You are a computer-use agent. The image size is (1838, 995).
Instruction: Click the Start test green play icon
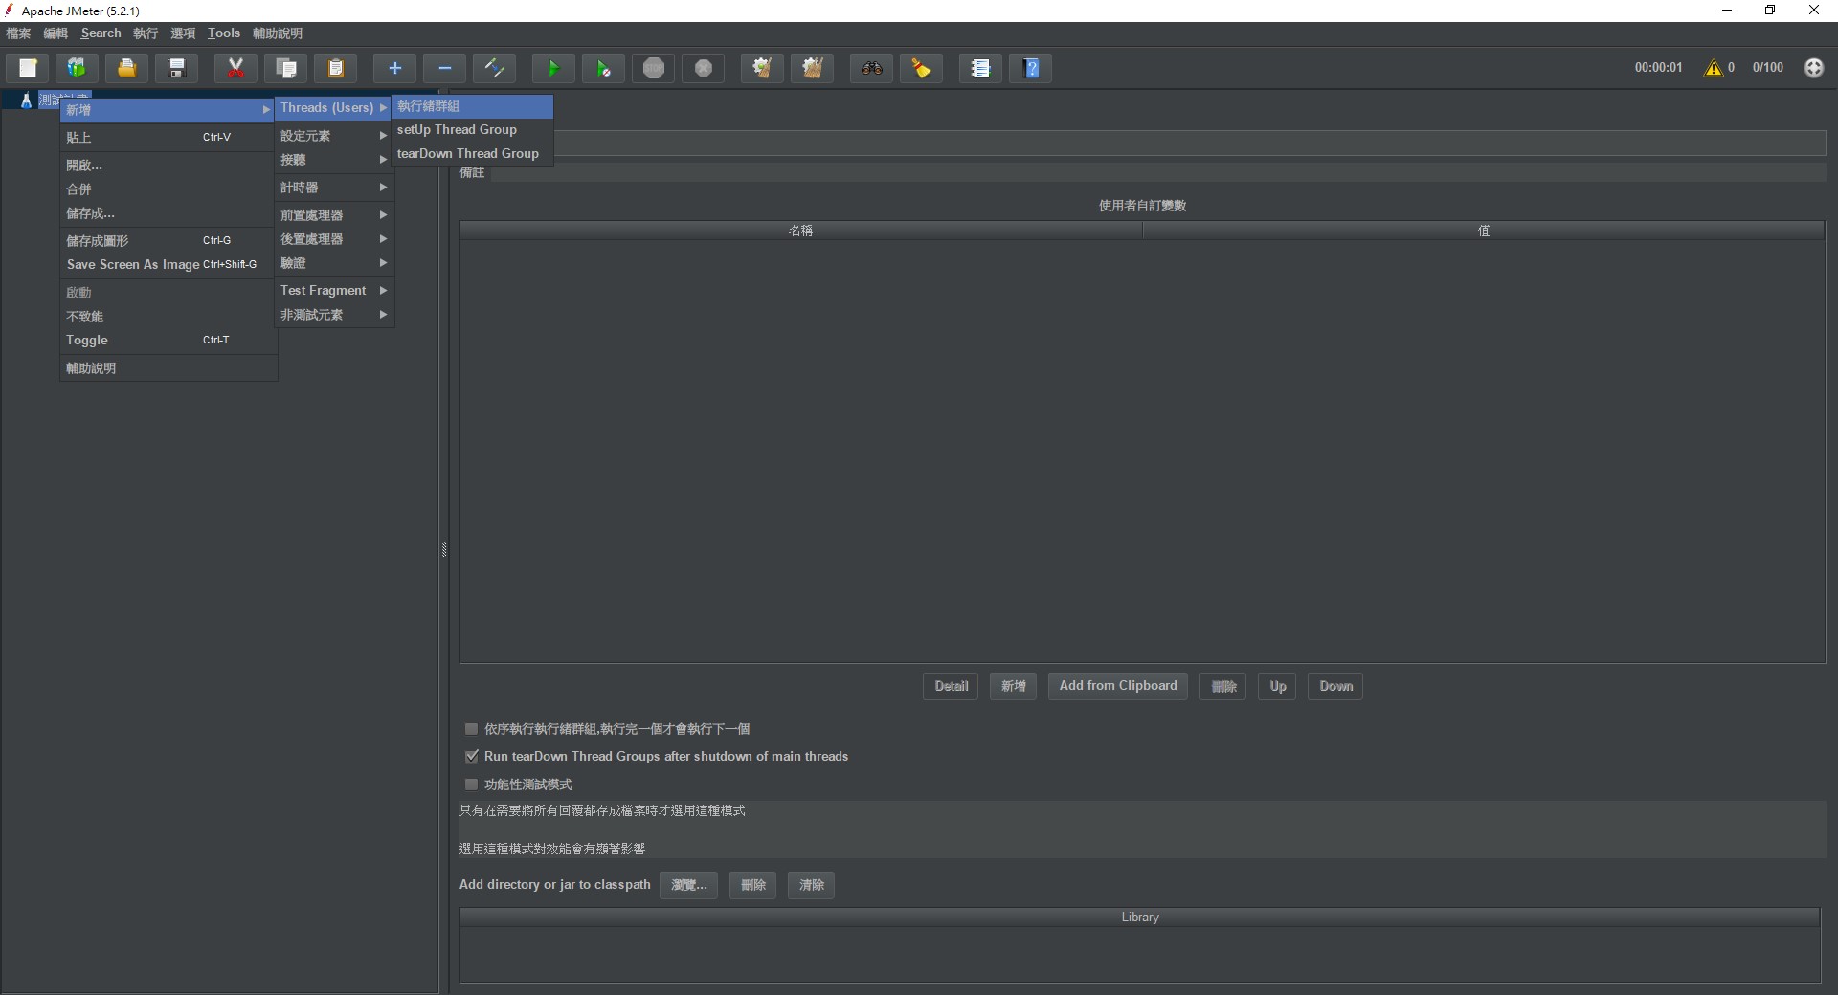pos(552,68)
